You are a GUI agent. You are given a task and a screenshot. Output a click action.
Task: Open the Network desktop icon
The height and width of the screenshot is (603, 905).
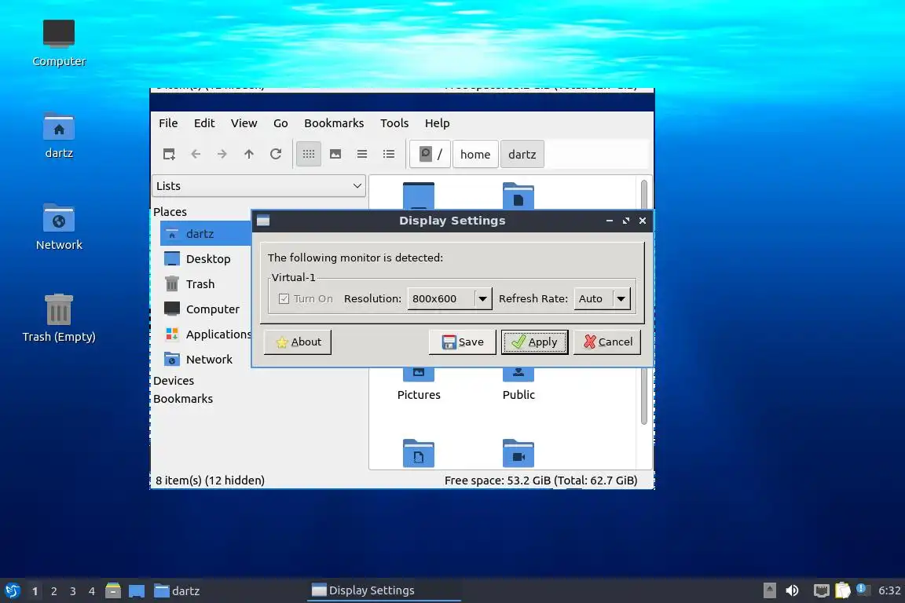(59, 227)
